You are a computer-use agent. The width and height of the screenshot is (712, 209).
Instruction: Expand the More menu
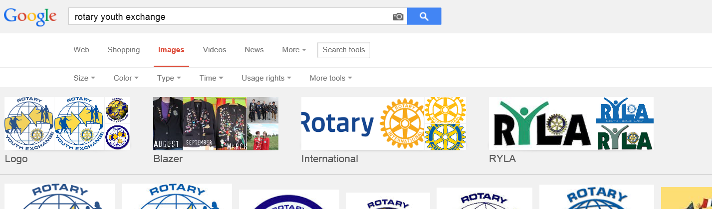pos(294,50)
